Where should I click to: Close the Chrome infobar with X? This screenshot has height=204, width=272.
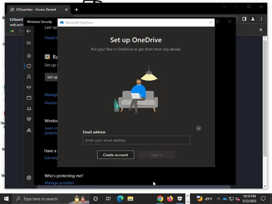click(x=261, y=30)
